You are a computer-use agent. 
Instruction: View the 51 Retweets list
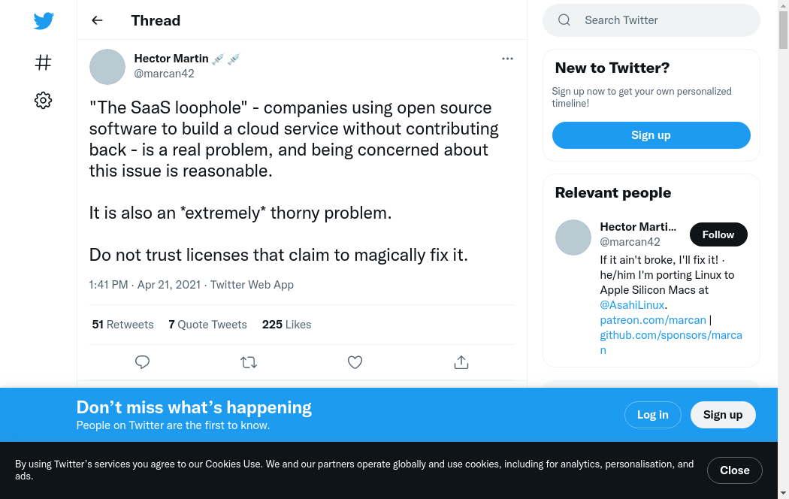[122, 325]
